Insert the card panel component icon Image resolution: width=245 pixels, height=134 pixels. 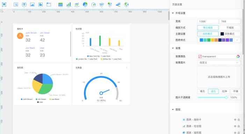coord(41,5)
